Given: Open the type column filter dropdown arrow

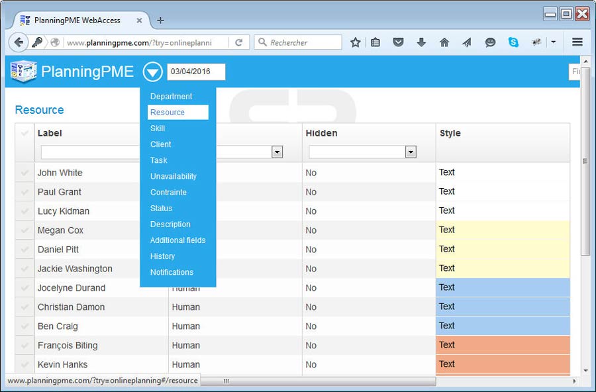Looking at the screenshot, I should 277,152.
